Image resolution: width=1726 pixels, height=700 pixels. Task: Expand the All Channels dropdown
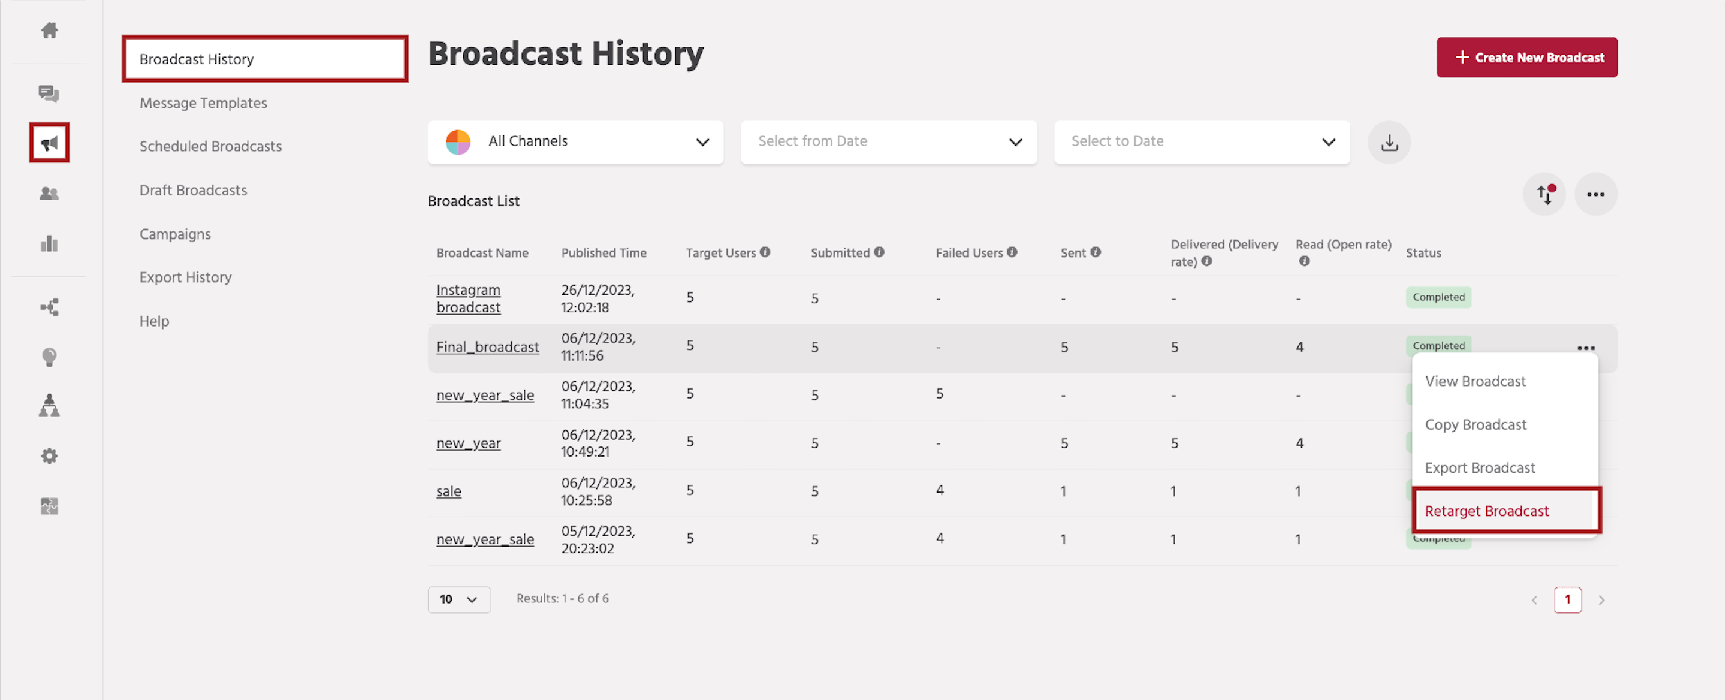(x=575, y=142)
